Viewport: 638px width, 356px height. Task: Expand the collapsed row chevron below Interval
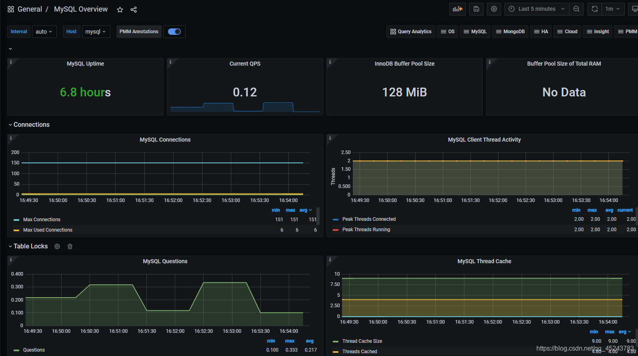(10, 49)
